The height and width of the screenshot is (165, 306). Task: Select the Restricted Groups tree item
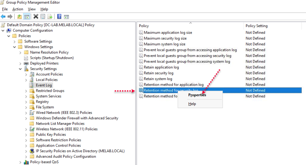50,91
